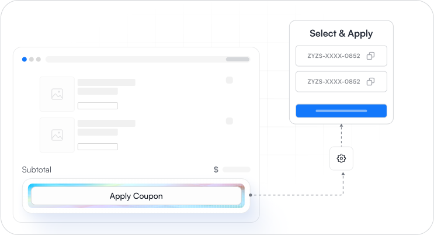Viewport: 434px width, 235px height.
Task: Click the browser address bar
Action: tap(148, 59)
